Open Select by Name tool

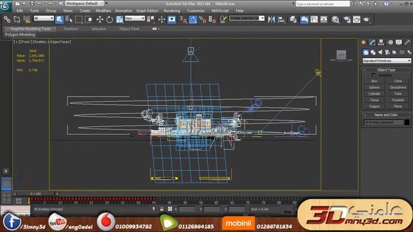click(69, 19)
